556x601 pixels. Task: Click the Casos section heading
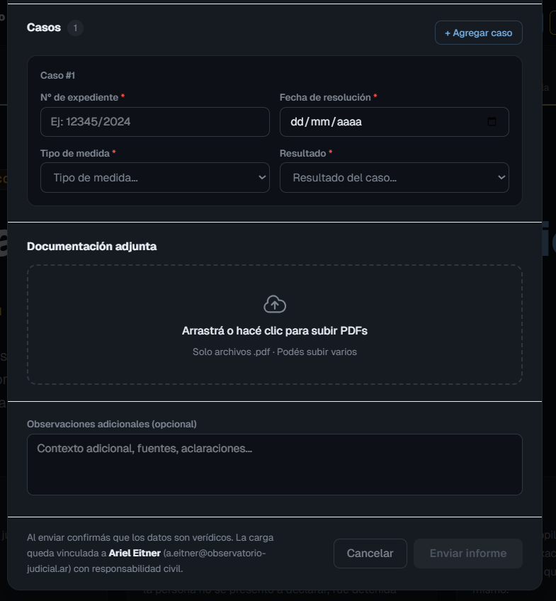[x=44, y=28]
